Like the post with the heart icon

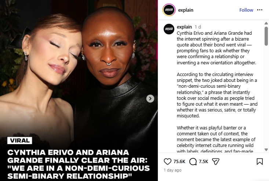pos(167,161)
